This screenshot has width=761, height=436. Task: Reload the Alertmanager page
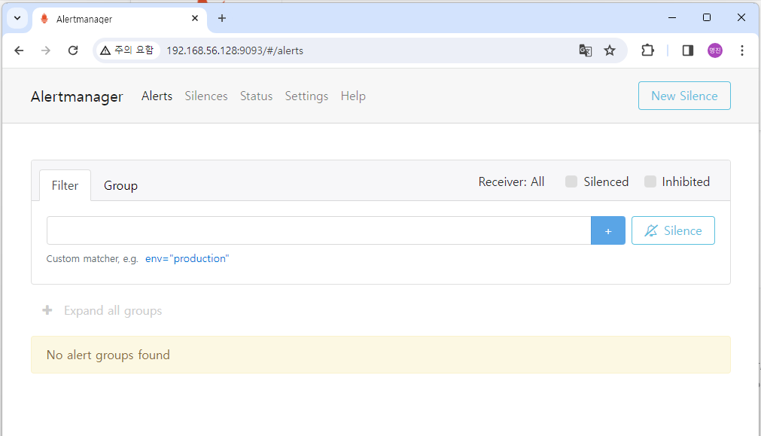click(x=73, y=50)
